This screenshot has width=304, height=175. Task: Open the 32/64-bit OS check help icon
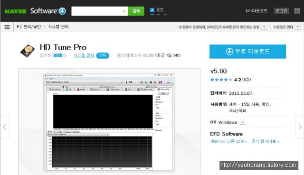point(264,27)
